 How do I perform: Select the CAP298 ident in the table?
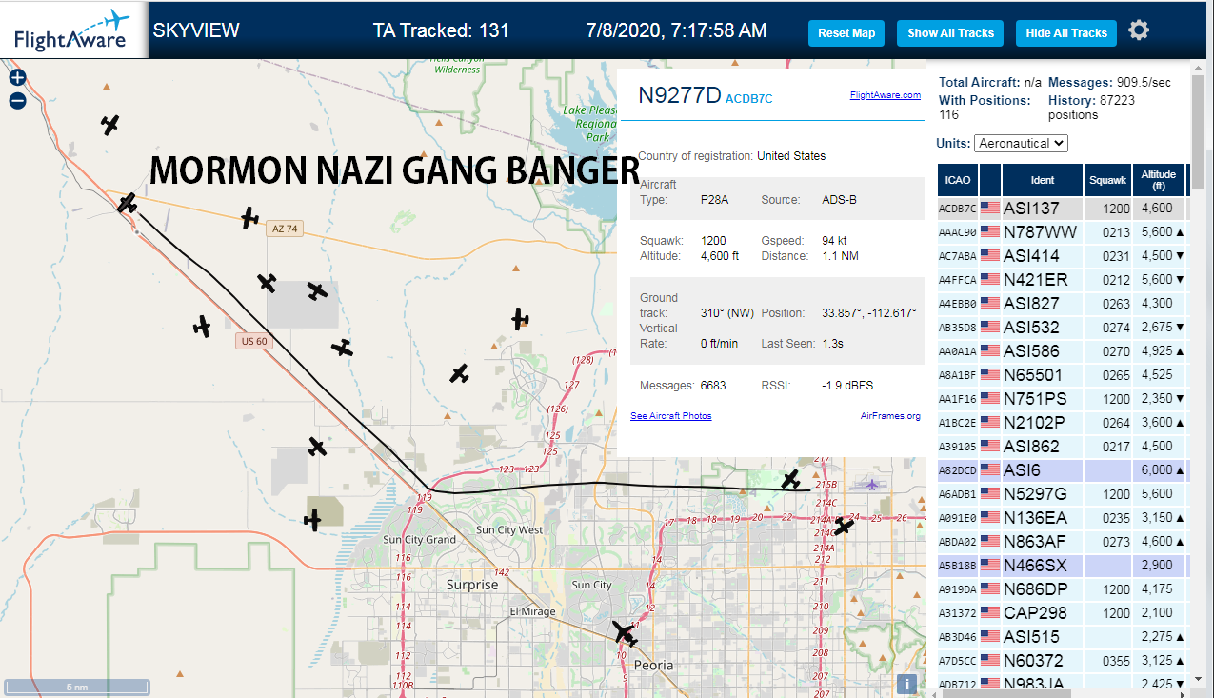coord(1035,613)
